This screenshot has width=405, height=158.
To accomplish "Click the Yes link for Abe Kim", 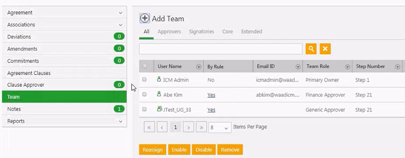I will pos(211,95).
